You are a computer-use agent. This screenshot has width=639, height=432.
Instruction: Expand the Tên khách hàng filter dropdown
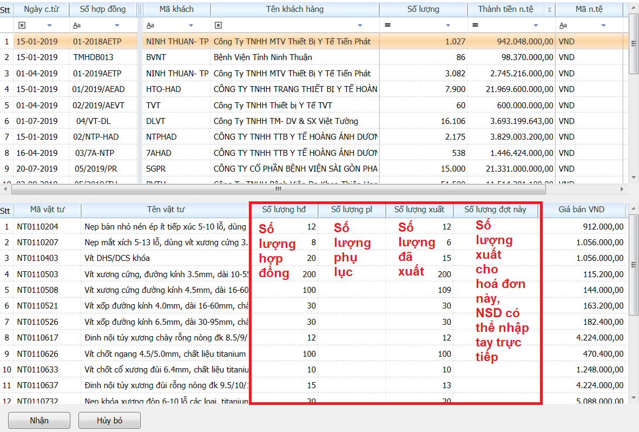360,25
